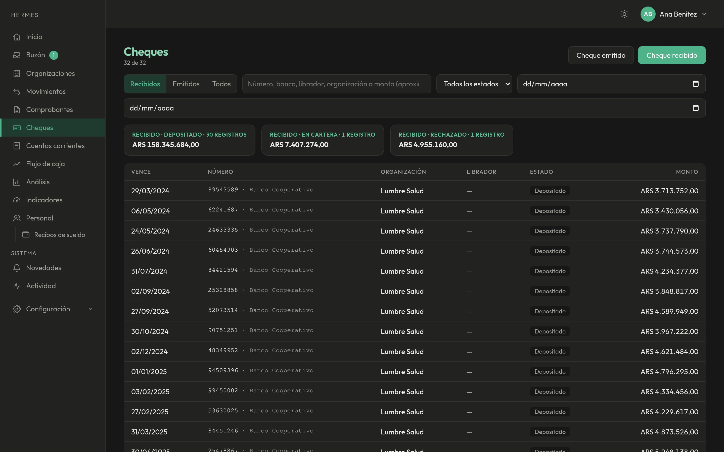This screenshot has height=452, width=724.
Task: Open Análisis bar chart icon
Action: [x=17, y=182]
